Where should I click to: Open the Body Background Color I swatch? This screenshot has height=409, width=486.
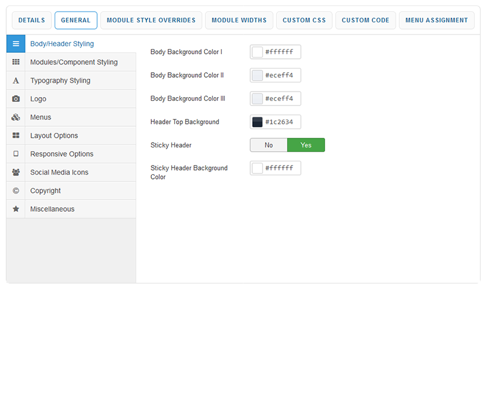coord(258,52)
